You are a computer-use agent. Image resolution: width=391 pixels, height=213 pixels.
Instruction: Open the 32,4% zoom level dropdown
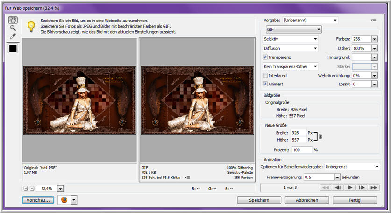60,189
